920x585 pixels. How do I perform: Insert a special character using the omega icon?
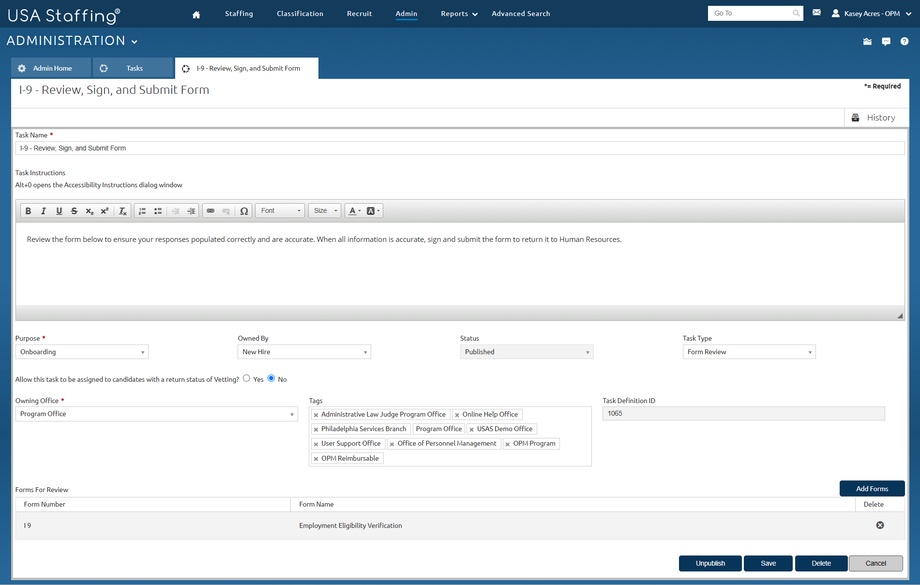[x=244, y=210]
